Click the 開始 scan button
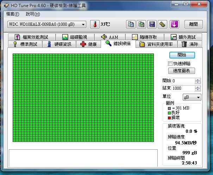The image size is (213, 175). click(x=182, y=55)
